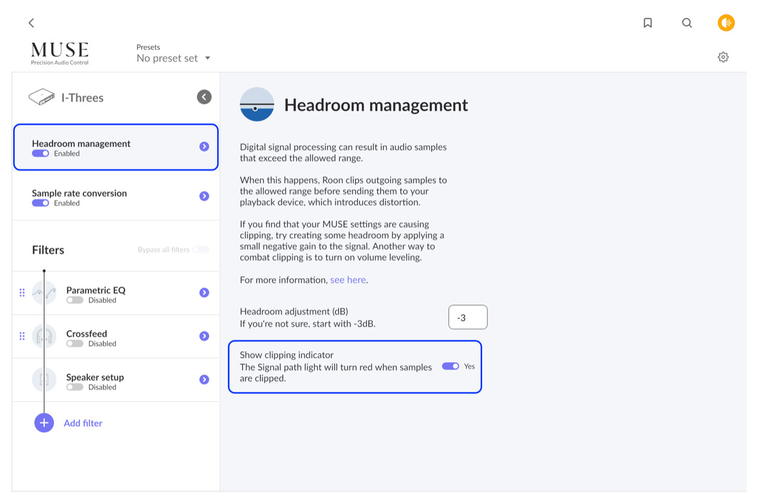Open the Presets dropdown
Image resolution: width=757 pixels, height=500 pixels.
(174, 58)
